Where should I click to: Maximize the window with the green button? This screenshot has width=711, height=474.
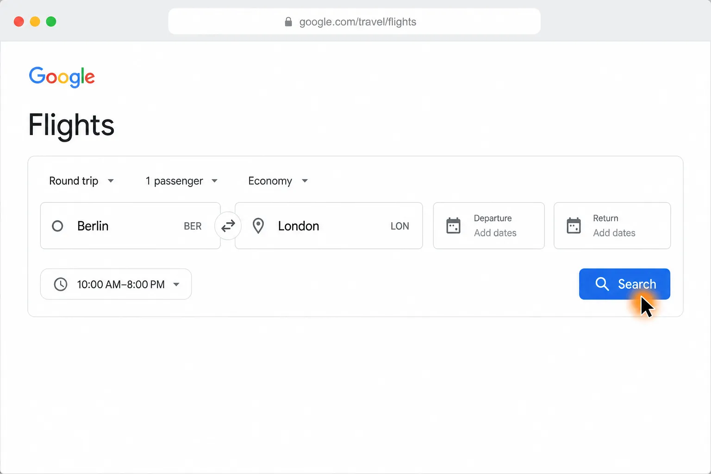coord(51,22)
